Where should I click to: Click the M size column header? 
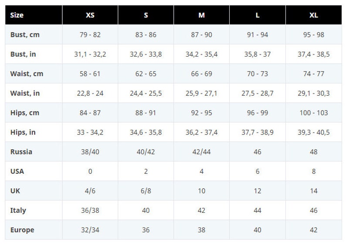pyautogui.click(x=201, y=15)
